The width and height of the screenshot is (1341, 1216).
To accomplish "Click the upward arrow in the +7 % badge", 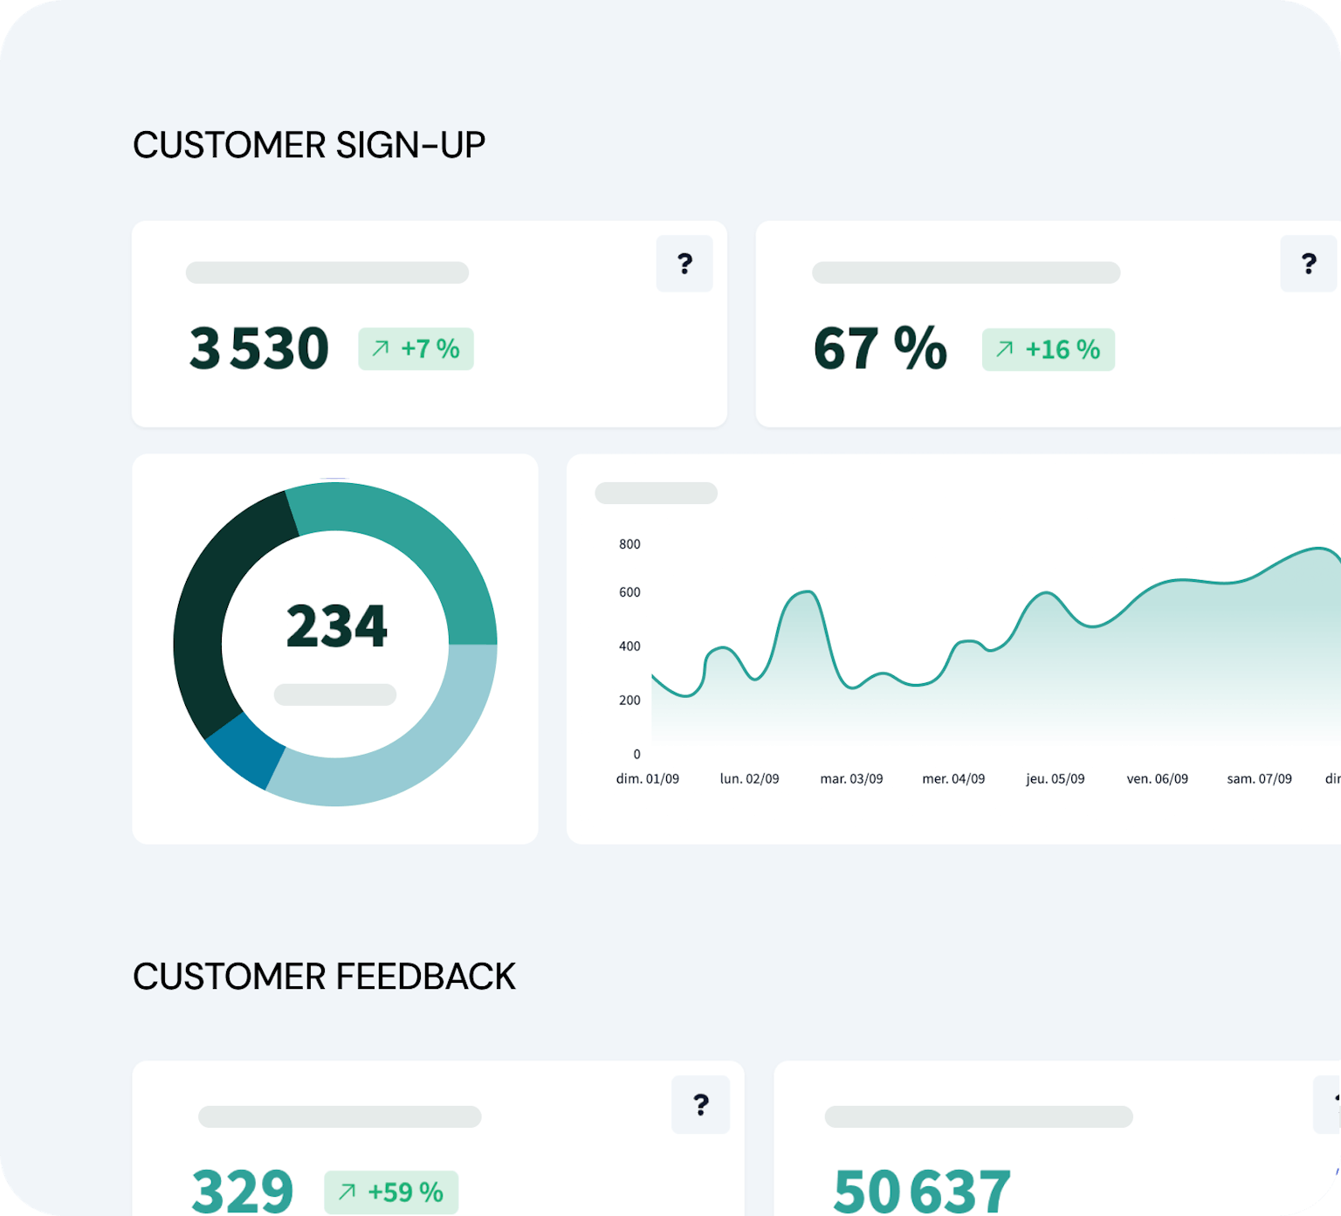I will (x=379, y=348).
